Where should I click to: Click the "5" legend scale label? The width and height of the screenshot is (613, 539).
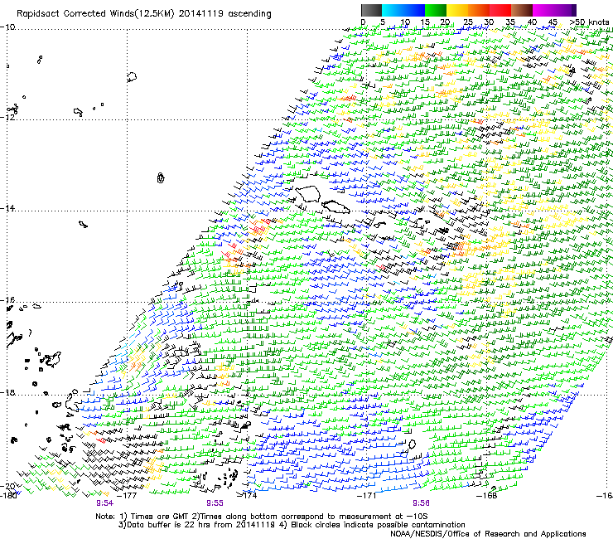(383, 22)
